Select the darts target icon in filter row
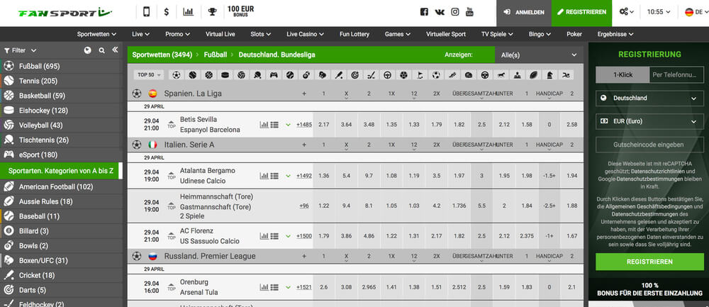The height and width of the screenshot is (307, 709). tap(355, 75)
